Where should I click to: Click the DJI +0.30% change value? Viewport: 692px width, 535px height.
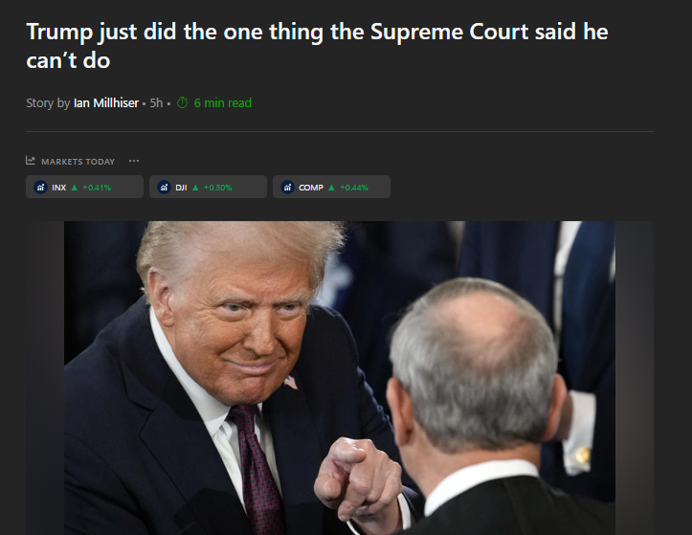coord(217,188)
